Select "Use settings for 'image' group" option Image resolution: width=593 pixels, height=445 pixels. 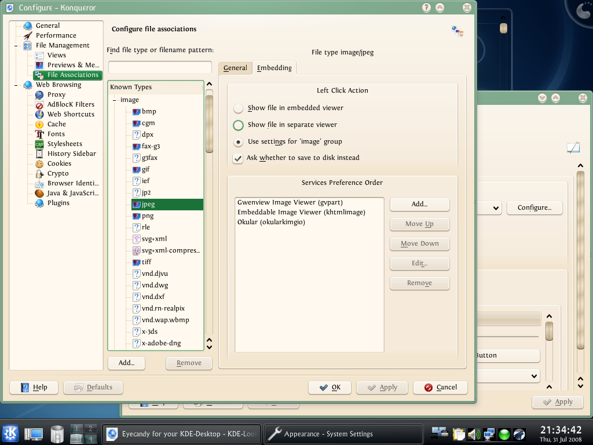click(x=238, y=142)
